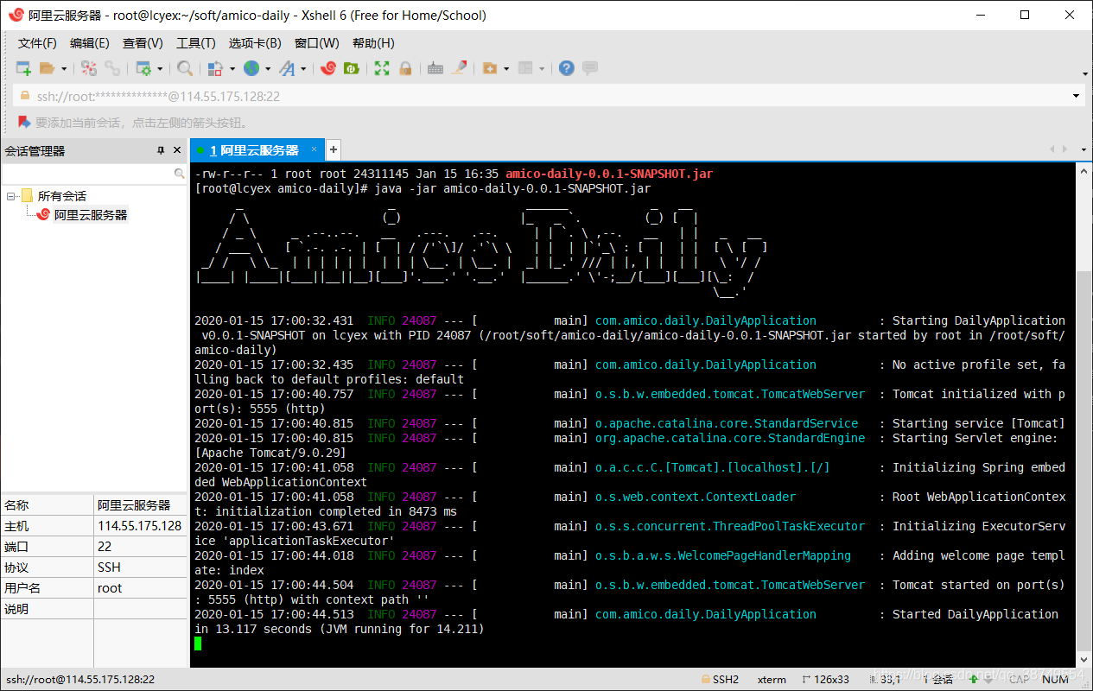Click the orange folder-plus toolbar icon

(x=490, y=68)
